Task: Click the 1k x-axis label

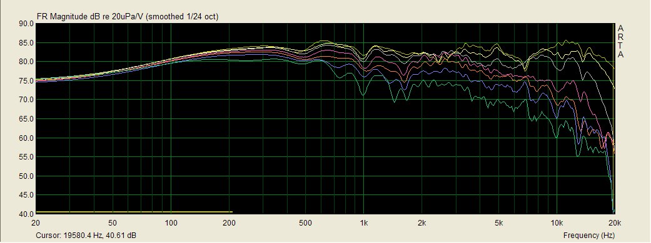Action: tap(364, 222)
